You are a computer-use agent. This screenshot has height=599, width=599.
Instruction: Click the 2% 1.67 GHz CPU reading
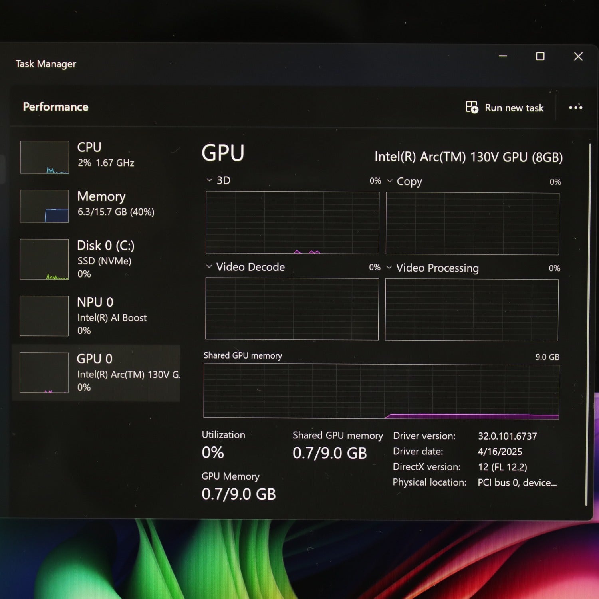click(106, 163)
